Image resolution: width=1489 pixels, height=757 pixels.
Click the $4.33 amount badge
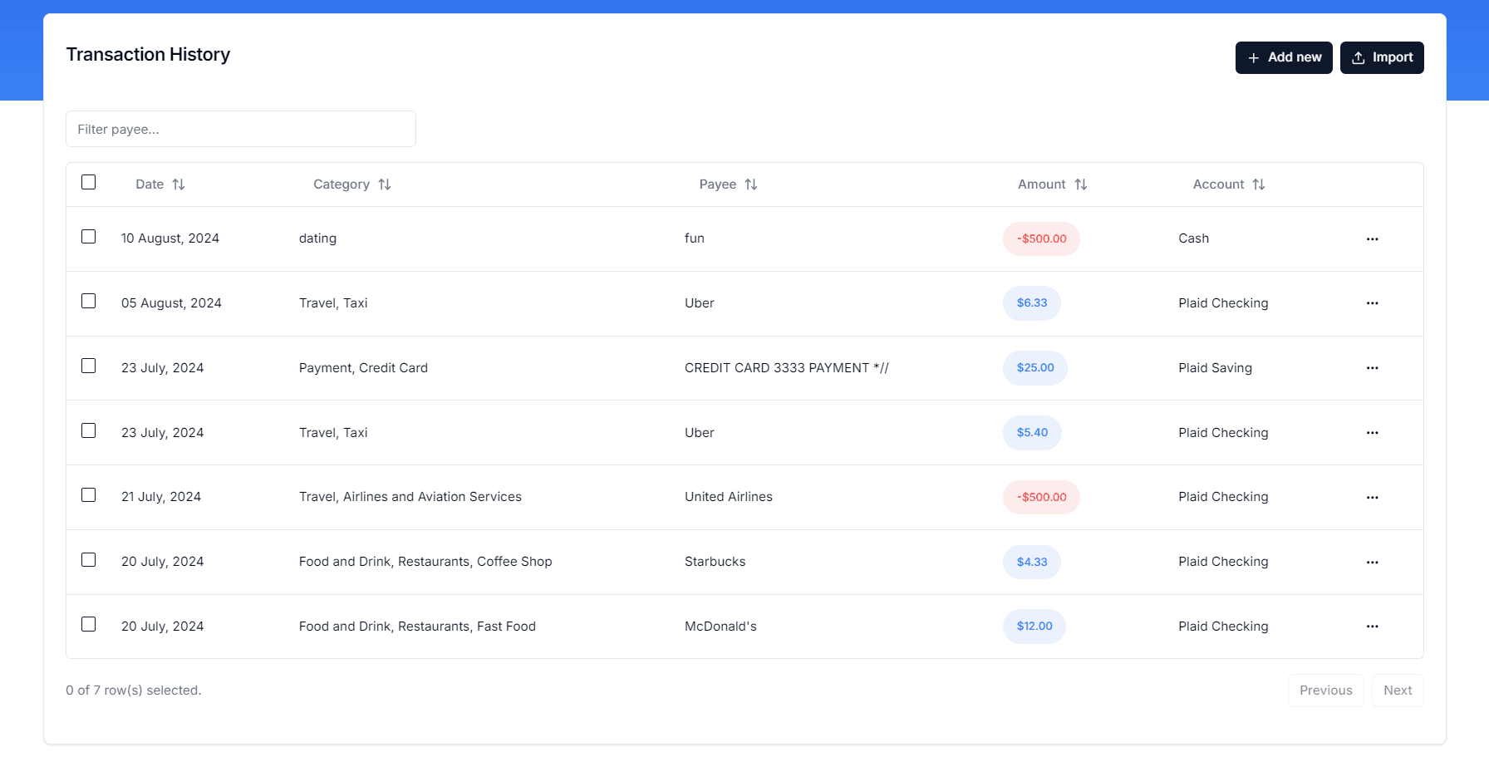[1032, 563]
